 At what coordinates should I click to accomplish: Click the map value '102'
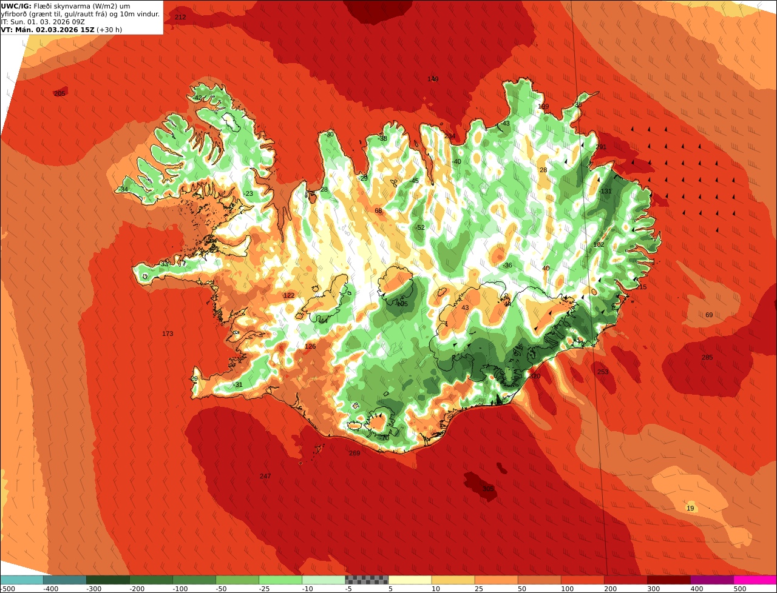(x=599, y=245)
